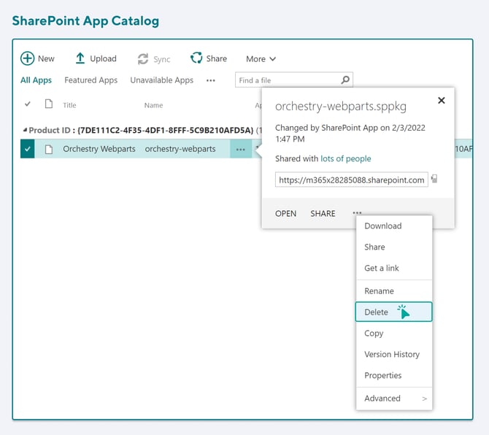The image size is (489, 435).
Task: Click the Sync icon in toolbar
Action: (143, 59)
